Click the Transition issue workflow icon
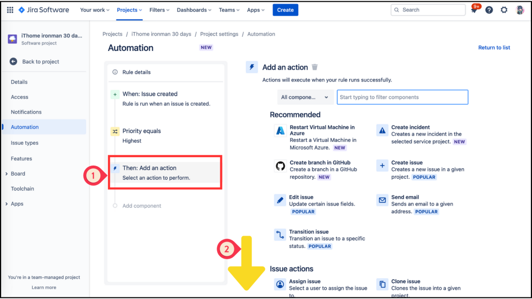The height and width of the screenshot is (299, 532). point(280,235)
